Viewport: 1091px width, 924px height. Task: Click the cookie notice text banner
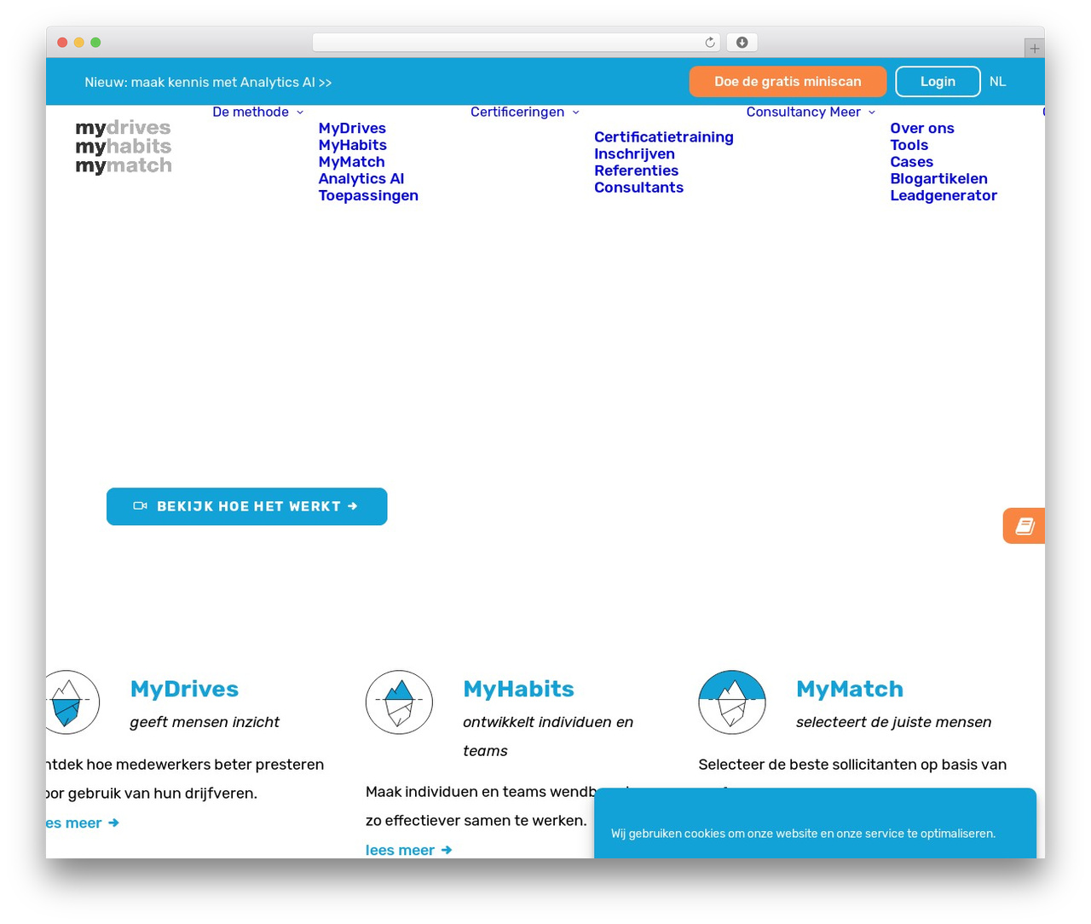click(x=803, y=834)
